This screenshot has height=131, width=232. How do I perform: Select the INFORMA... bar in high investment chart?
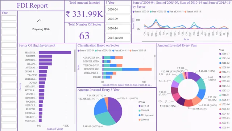41,113
